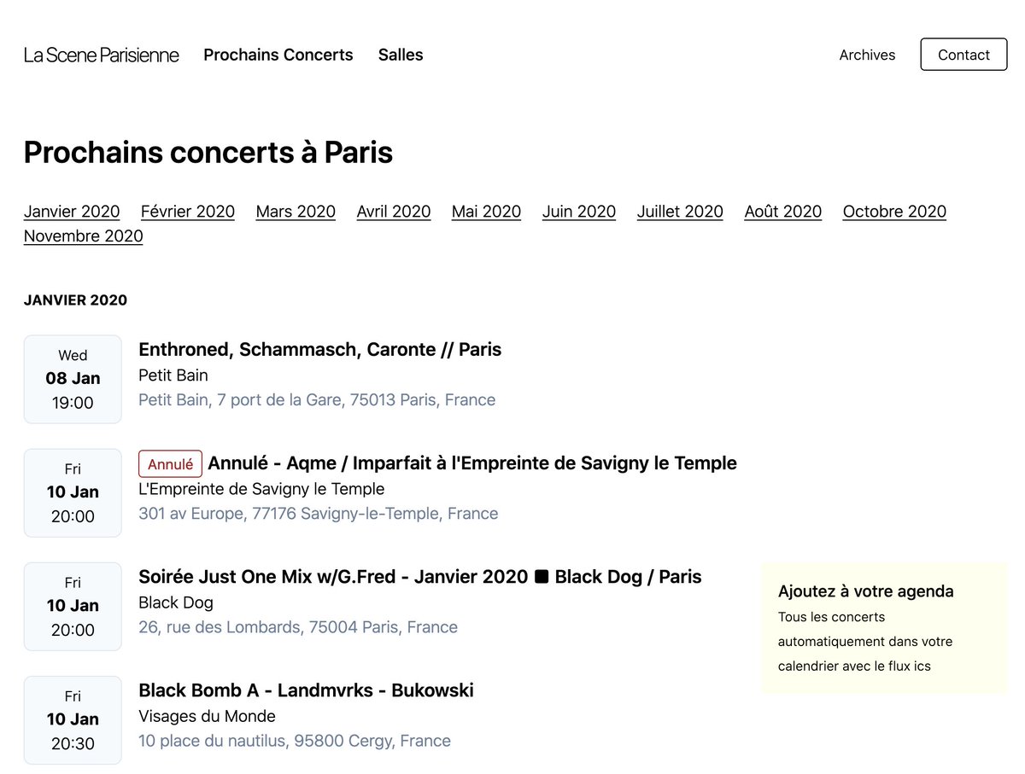This screenshot has height=774, width=1025.
Task: Jump to Mars 2020 concerts
Action: point(296,212)
